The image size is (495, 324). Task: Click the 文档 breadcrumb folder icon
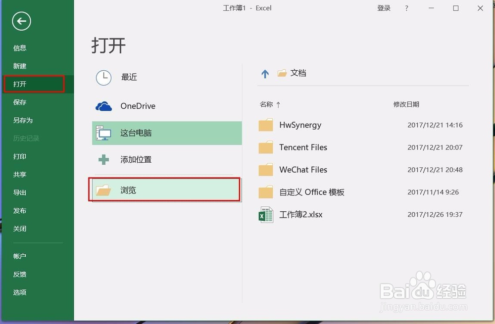click(x=282, y=72)
